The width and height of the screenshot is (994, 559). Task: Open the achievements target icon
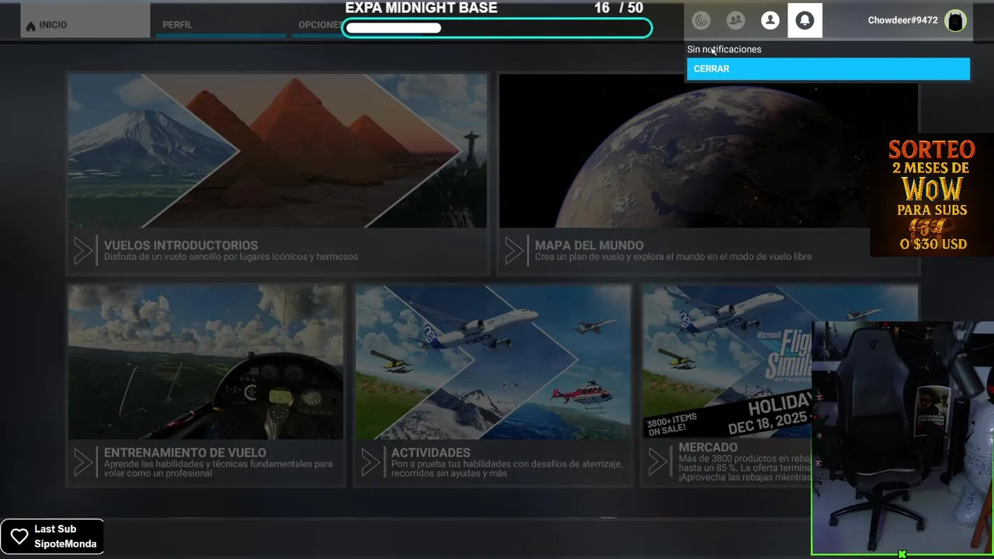pyautogui.click(x=701, y=21)
